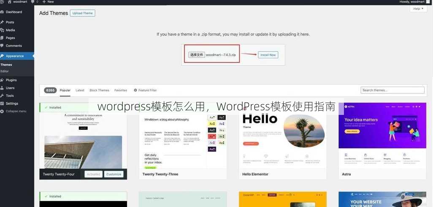Open the Tools wrench icon

click(x=2, y=95)
